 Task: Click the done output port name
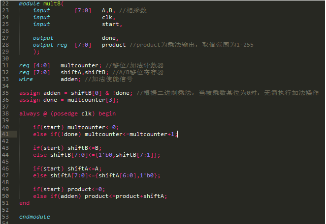coord(109,38)
